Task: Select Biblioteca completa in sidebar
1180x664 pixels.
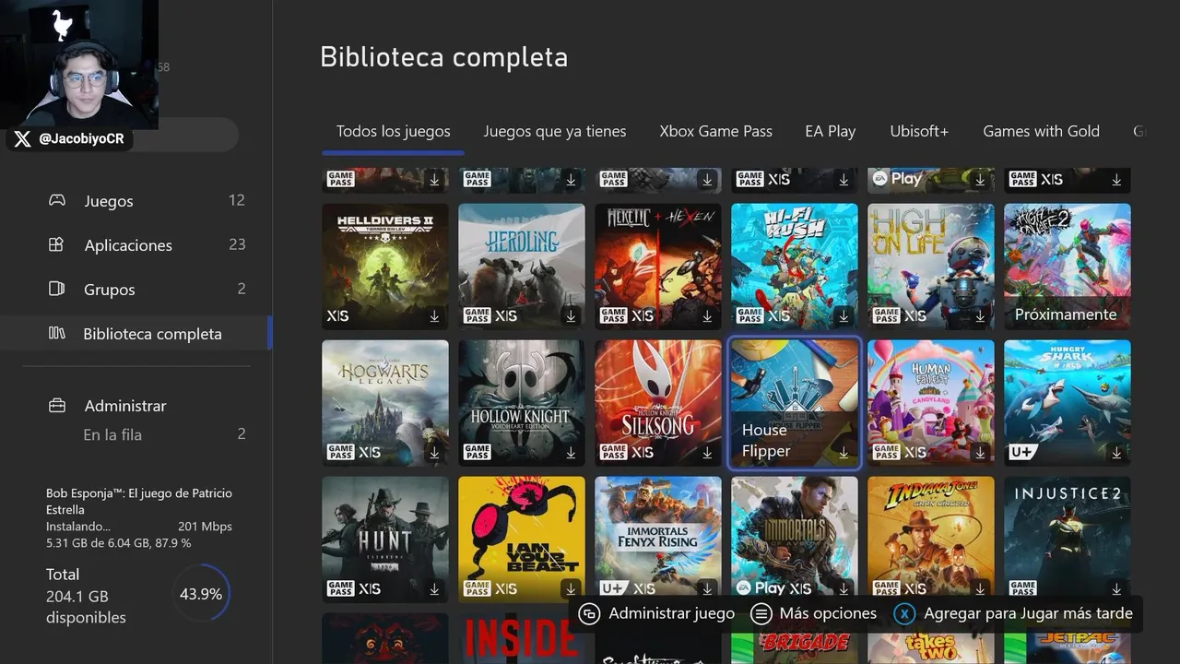Action: 136,333
